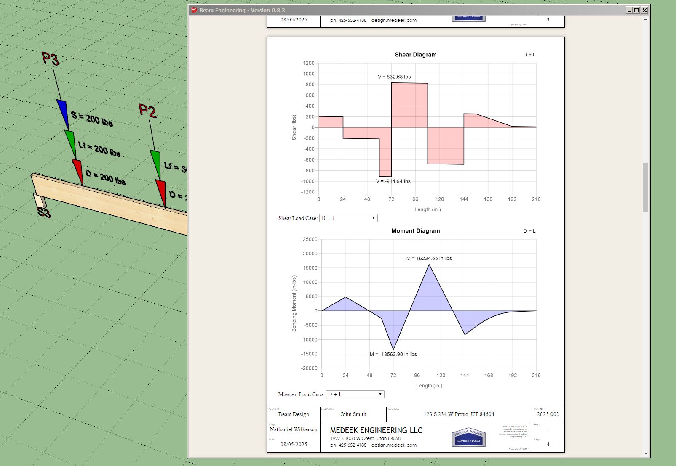The height and width of the screenshot is (466, 676).
Task: Click the P3 point load label
Action: click(50, 58)
